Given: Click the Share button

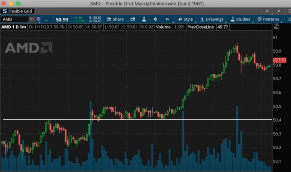Looking at the screenshot, I should point(115,19).
